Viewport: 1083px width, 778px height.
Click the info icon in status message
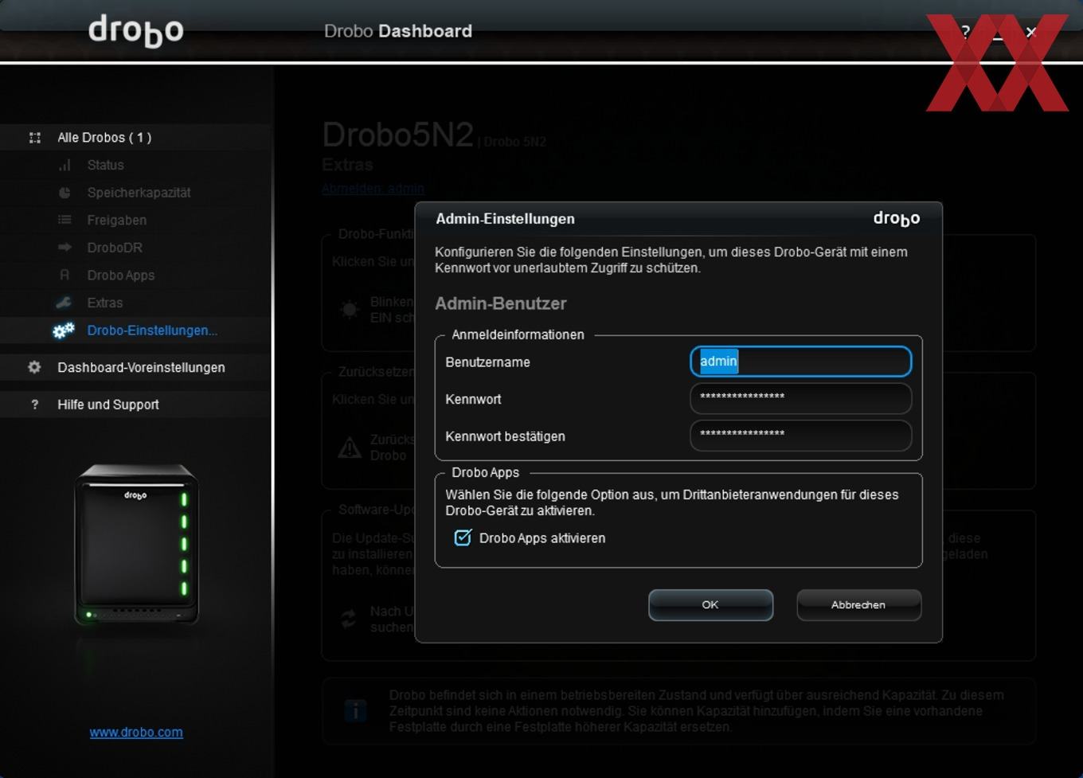(x=355, y=710)
